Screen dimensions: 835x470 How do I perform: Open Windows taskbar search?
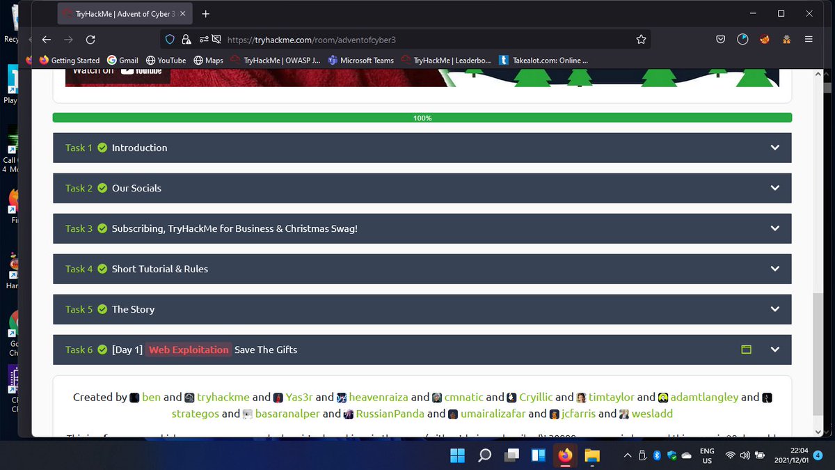(x=484, y=455)
